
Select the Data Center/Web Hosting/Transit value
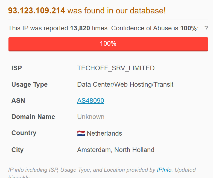(125, 84)
